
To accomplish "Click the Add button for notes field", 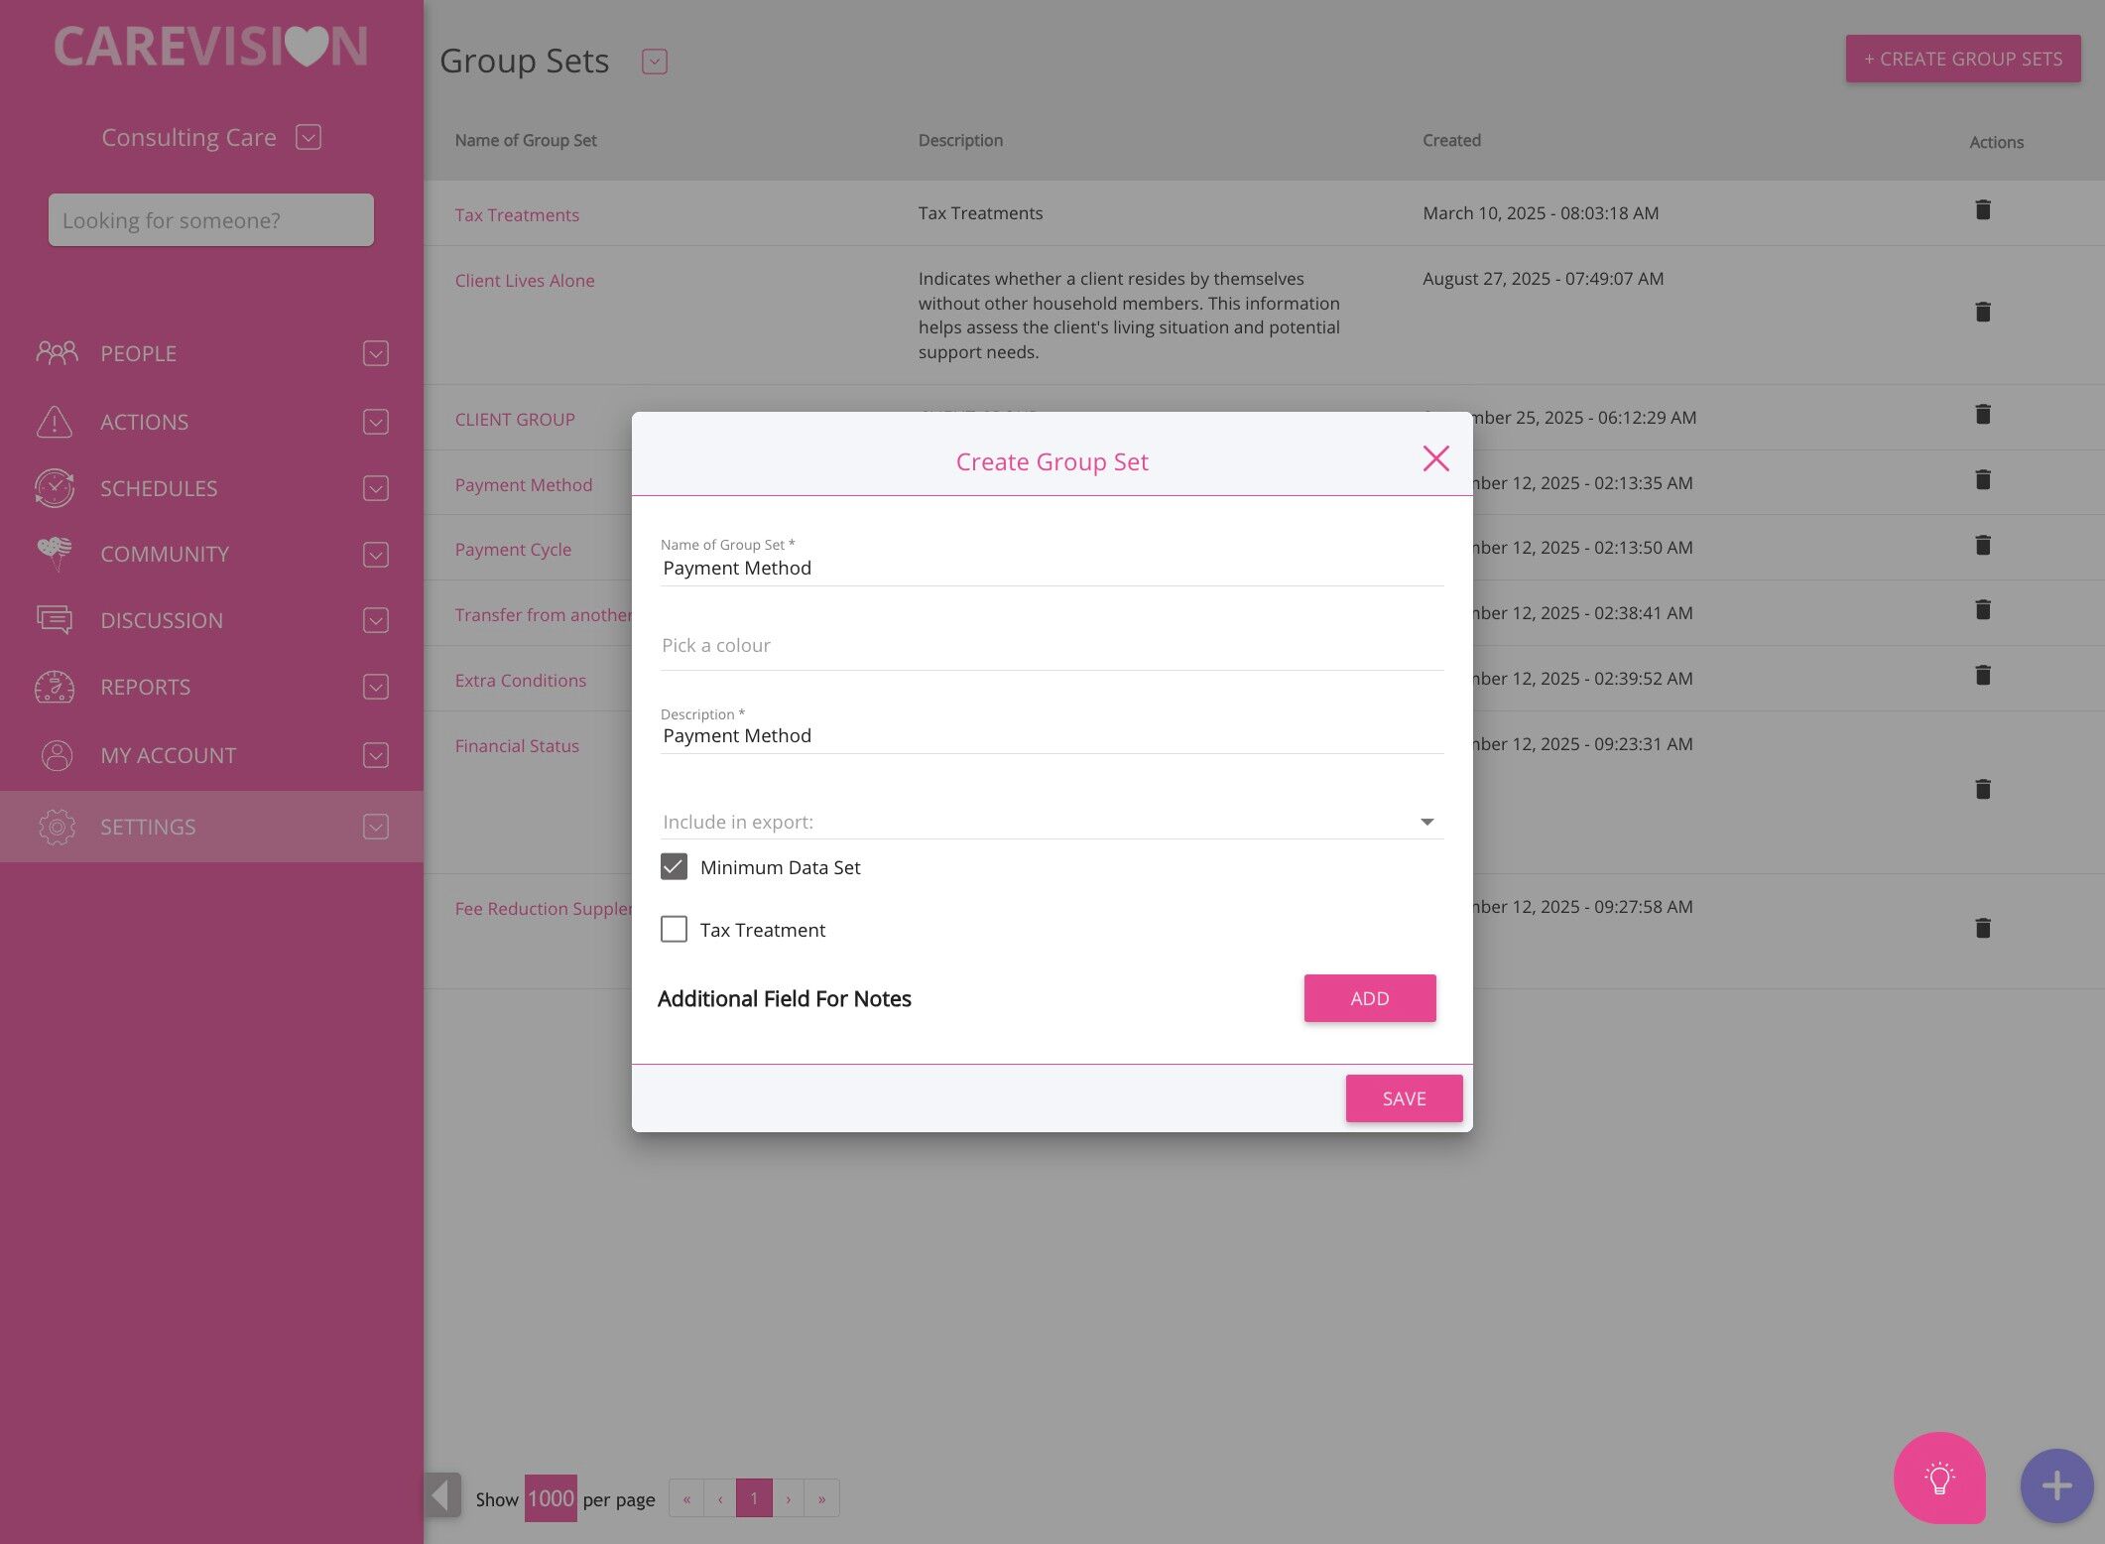I will point(1369,998).
